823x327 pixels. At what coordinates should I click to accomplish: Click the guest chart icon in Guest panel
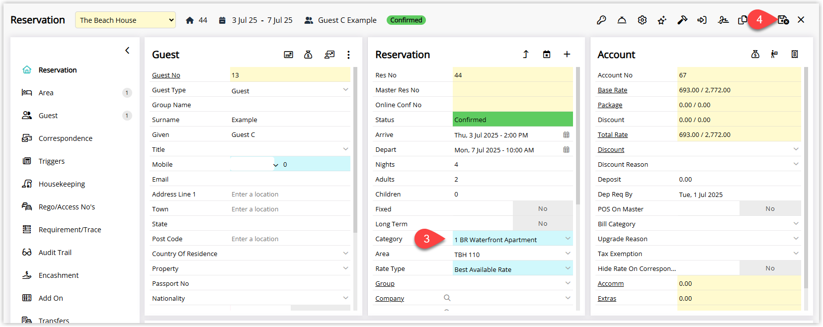[329, 55]
